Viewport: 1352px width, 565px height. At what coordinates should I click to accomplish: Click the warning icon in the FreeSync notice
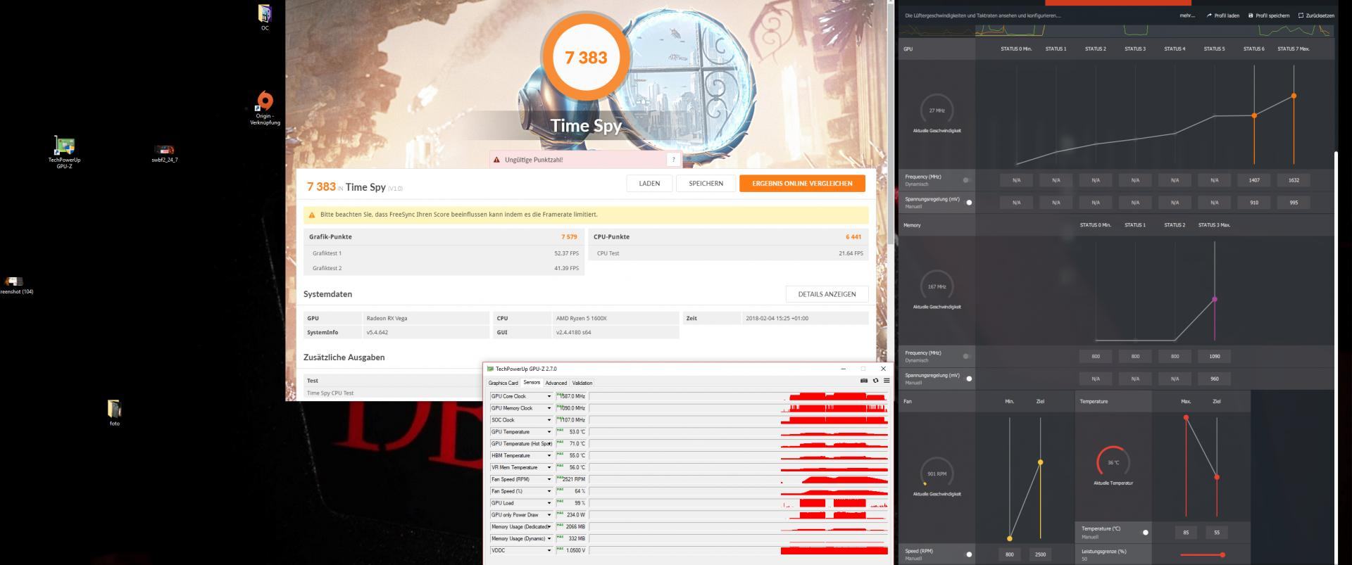click(312, 215)
